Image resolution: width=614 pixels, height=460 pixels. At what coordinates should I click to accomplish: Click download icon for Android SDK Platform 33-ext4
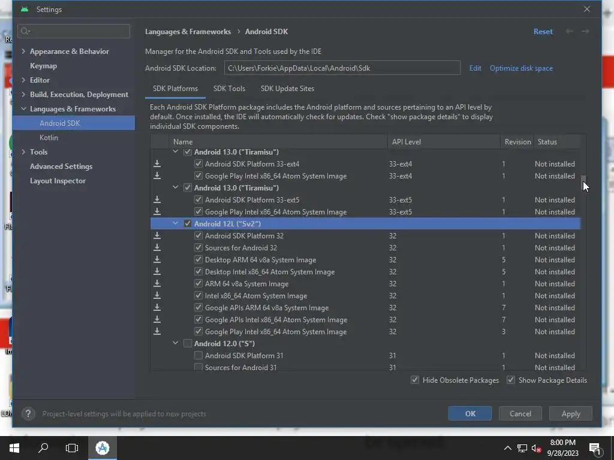[x=157, y=164]
